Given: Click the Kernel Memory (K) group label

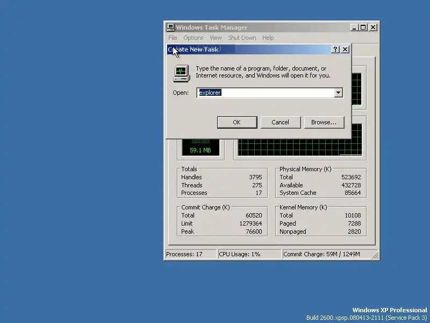Looking at the screenshot, I should 303,207.
